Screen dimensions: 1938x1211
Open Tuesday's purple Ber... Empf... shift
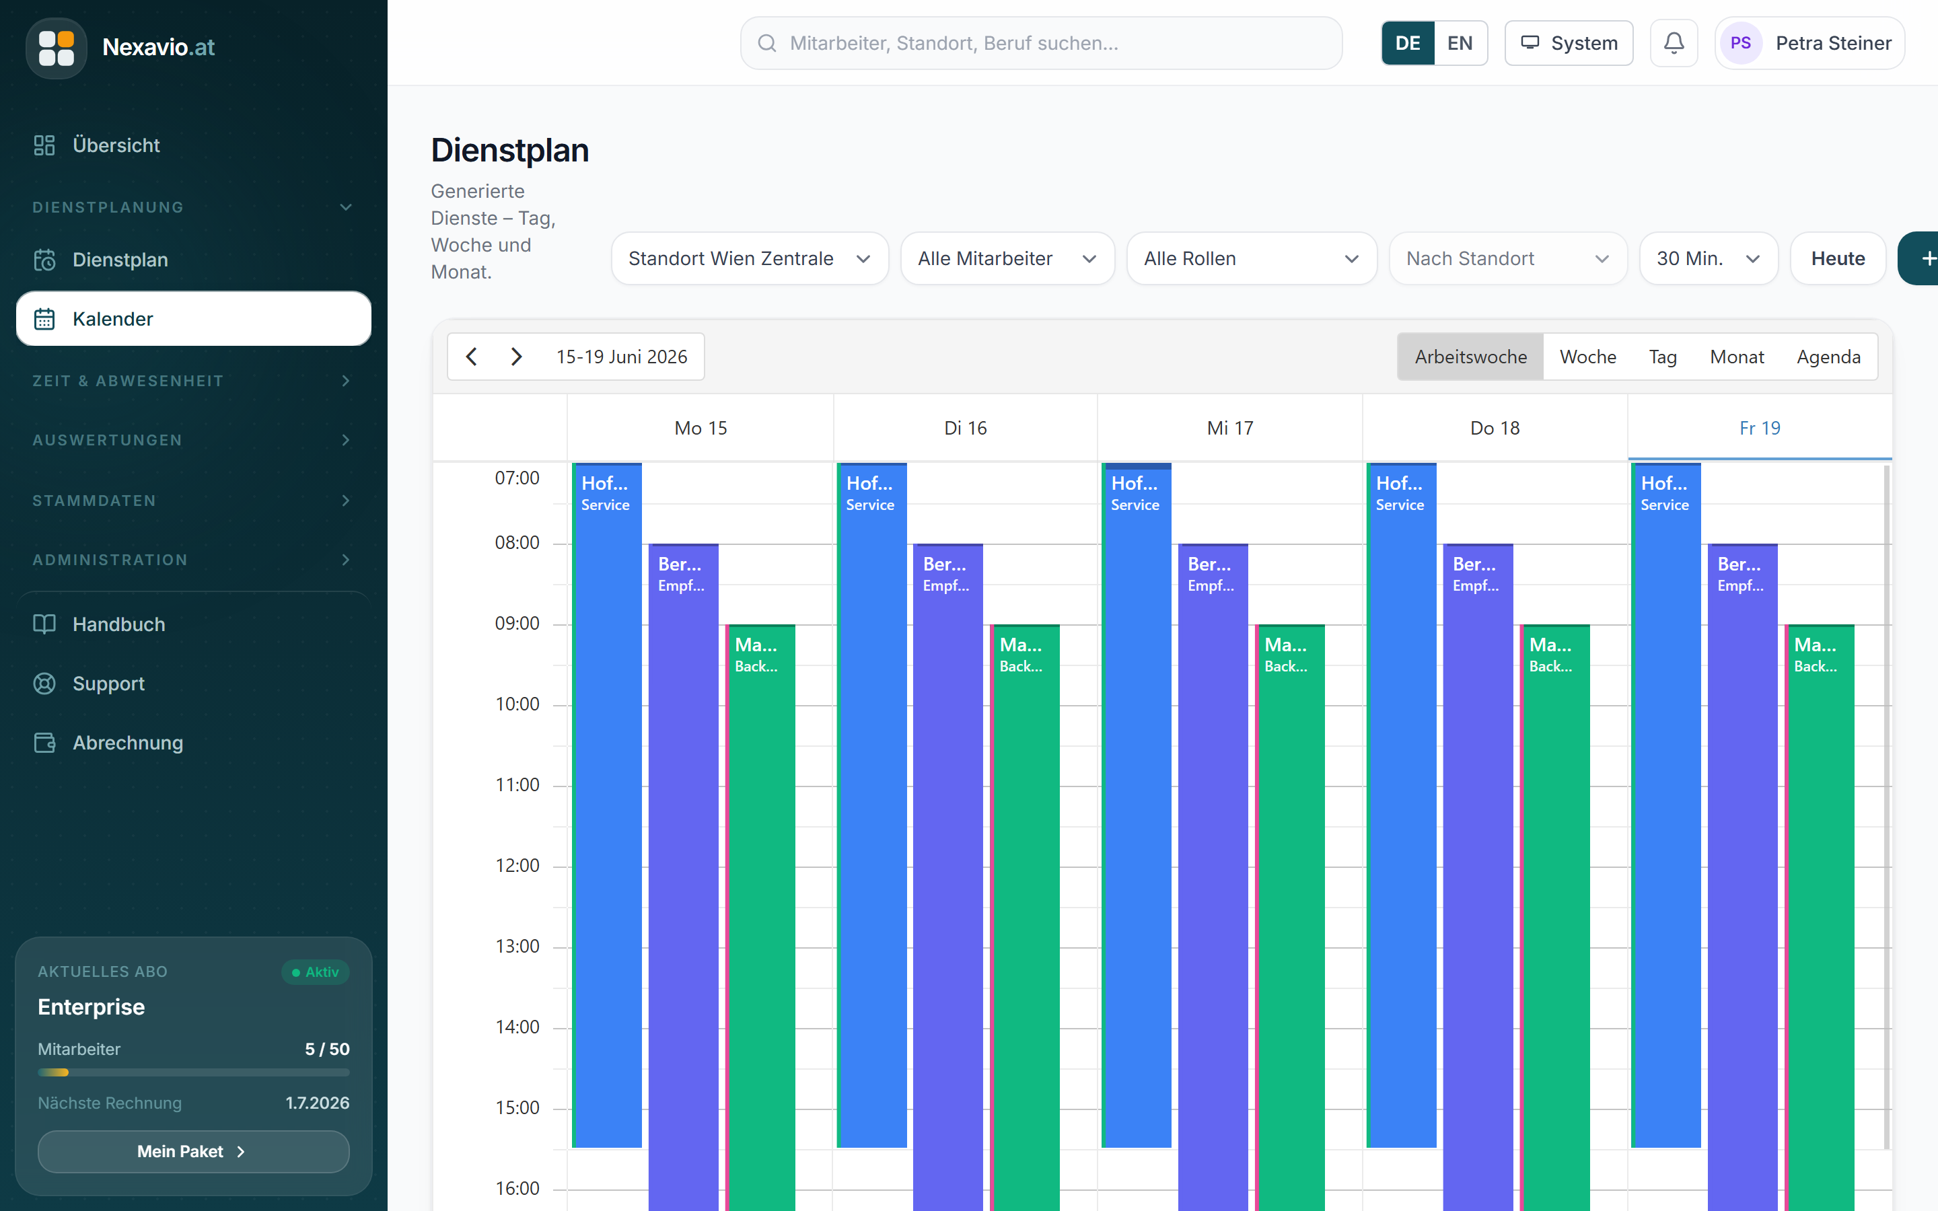coord(947,877)
